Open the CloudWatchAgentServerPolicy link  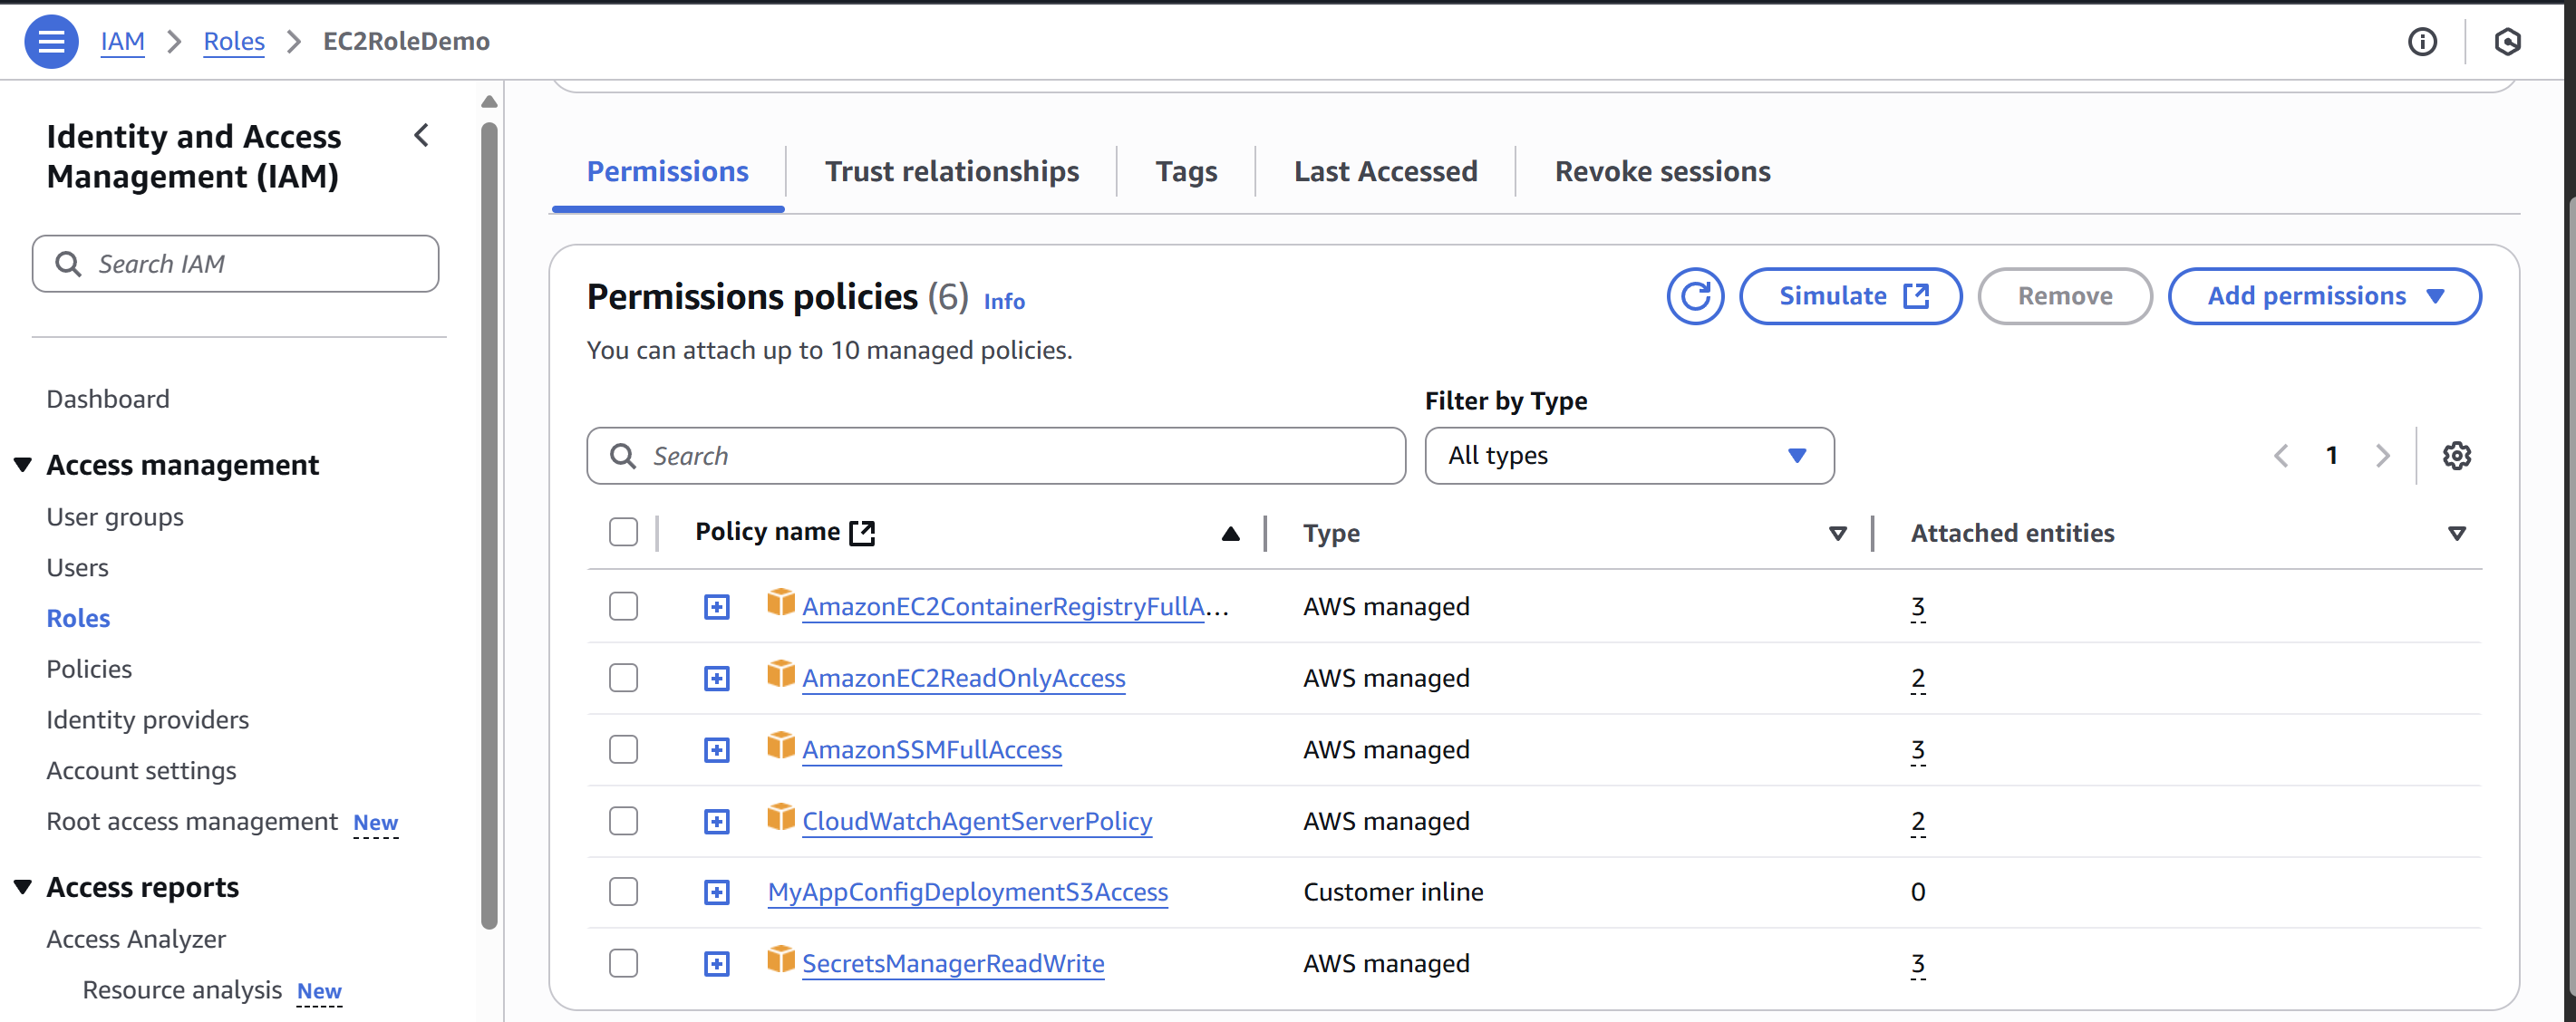tap(976, 821)
